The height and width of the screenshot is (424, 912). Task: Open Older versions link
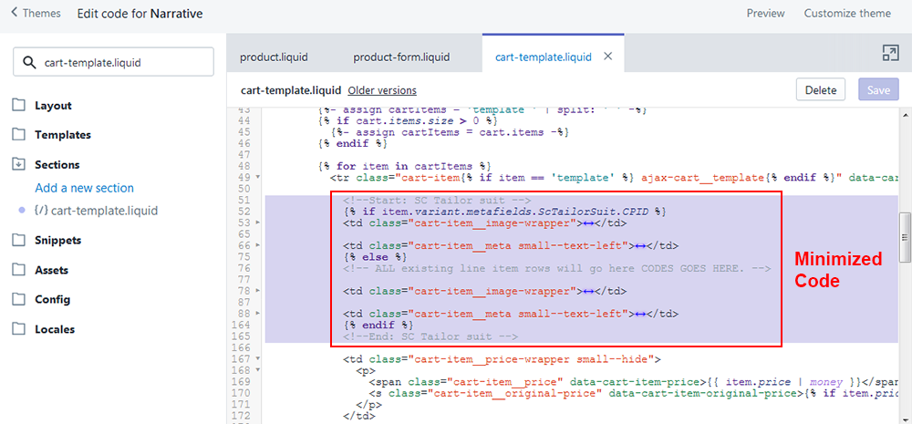382,90
